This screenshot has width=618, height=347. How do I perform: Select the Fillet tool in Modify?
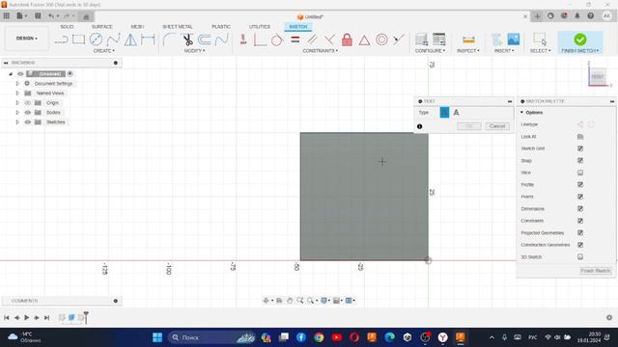(x=170, y=40)
